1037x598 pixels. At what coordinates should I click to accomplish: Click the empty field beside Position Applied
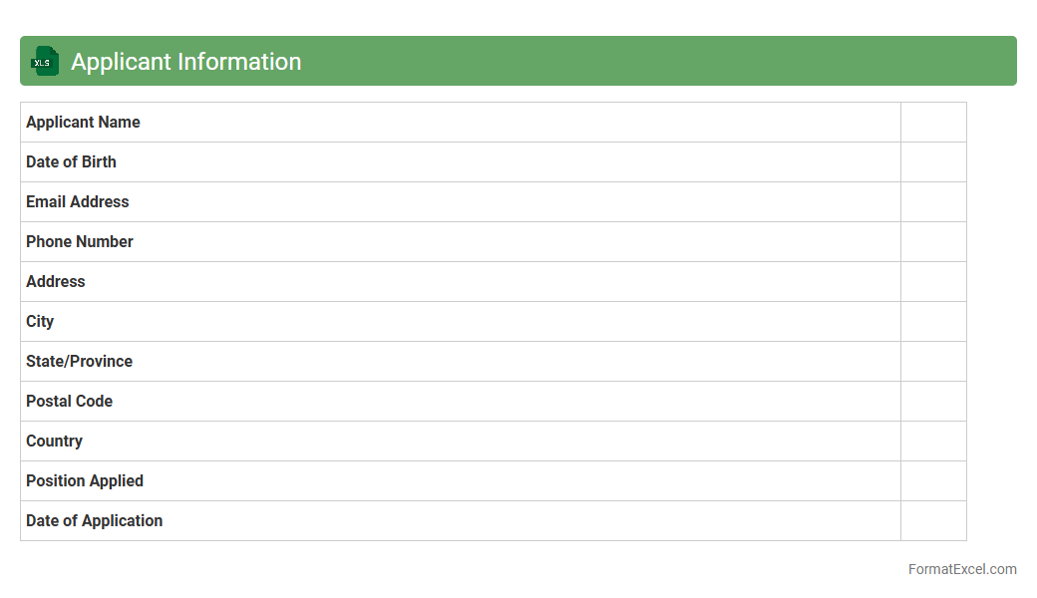tap(933, 481)
